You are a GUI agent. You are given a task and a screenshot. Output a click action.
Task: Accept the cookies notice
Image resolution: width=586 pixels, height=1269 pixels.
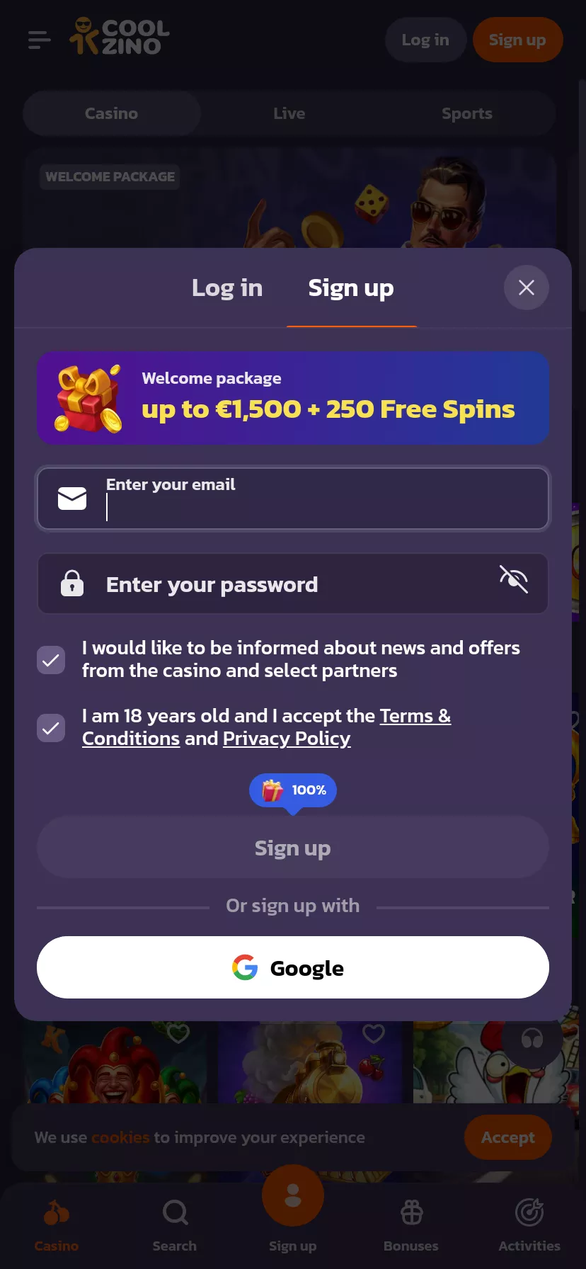click(508, 1137)
